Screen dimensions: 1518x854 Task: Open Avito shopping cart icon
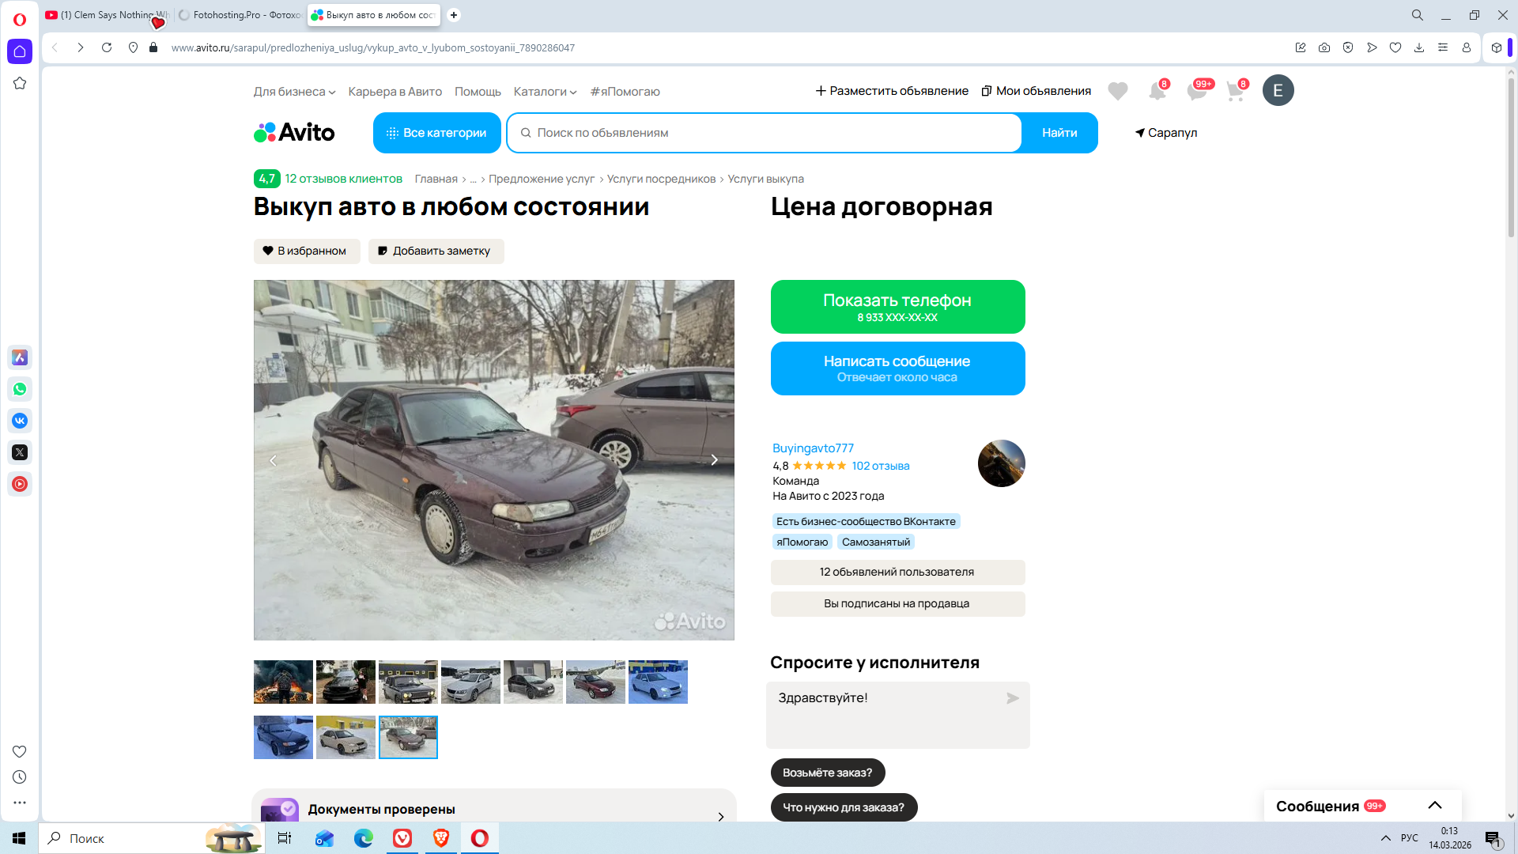click(x=1235, y=91)
